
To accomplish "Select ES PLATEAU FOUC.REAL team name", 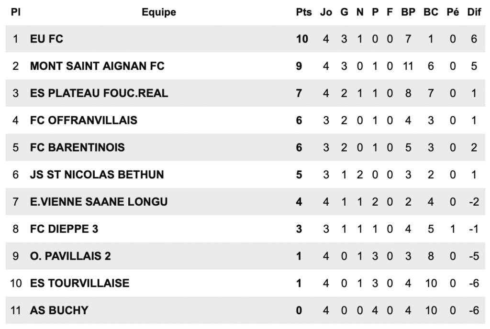I will [x=99, y=93].
